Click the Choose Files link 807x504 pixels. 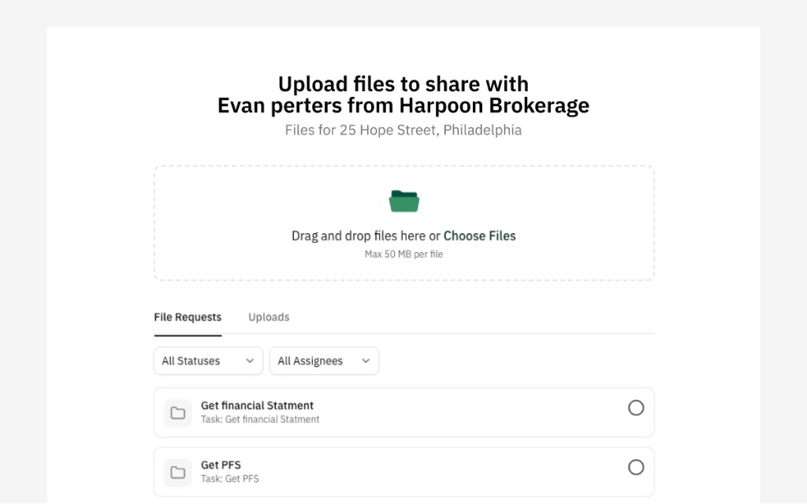(x=479, y=235)
